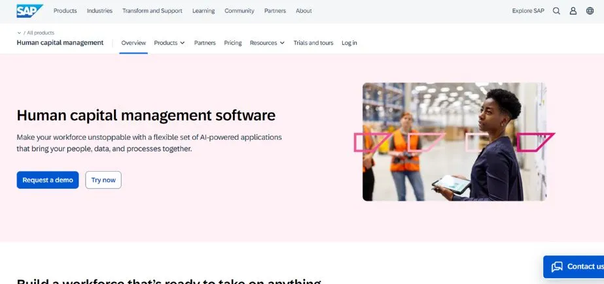This screenshot has height=284, width=604.
Task: Click the Request a demo button
Action: point(48,180)
